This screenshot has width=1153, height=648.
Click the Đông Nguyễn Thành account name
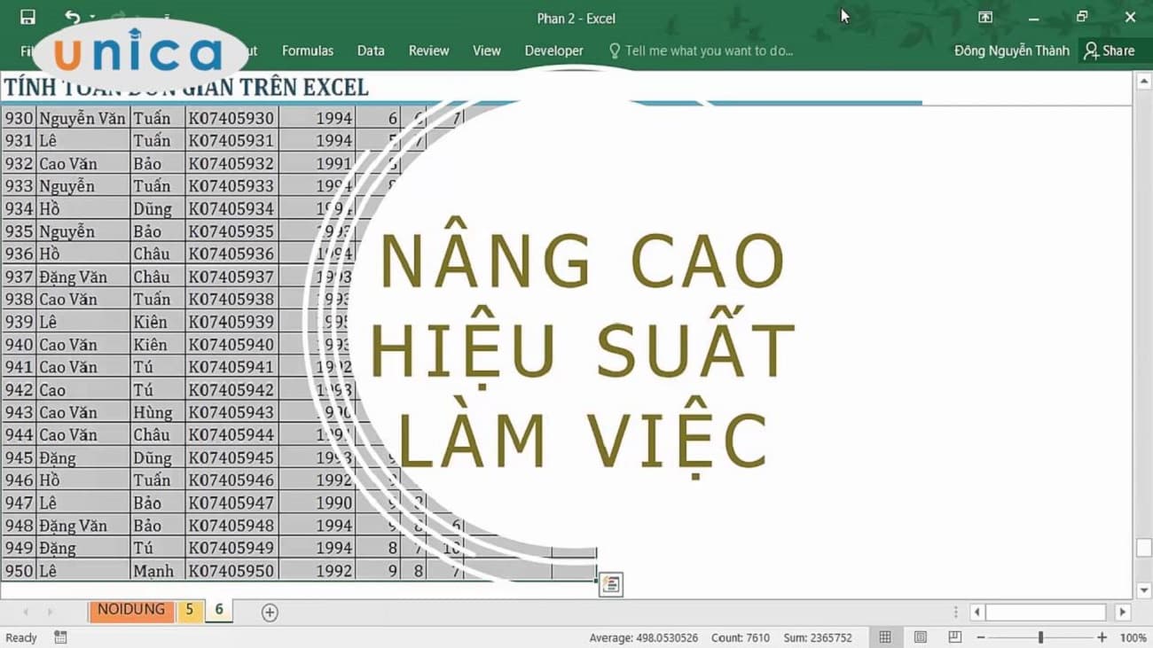pos(1011,51)
